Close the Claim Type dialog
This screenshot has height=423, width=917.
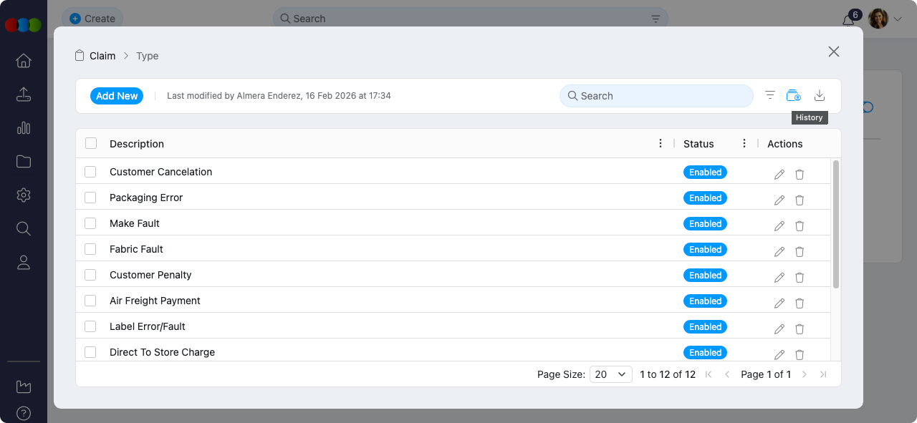pos(833,52)
